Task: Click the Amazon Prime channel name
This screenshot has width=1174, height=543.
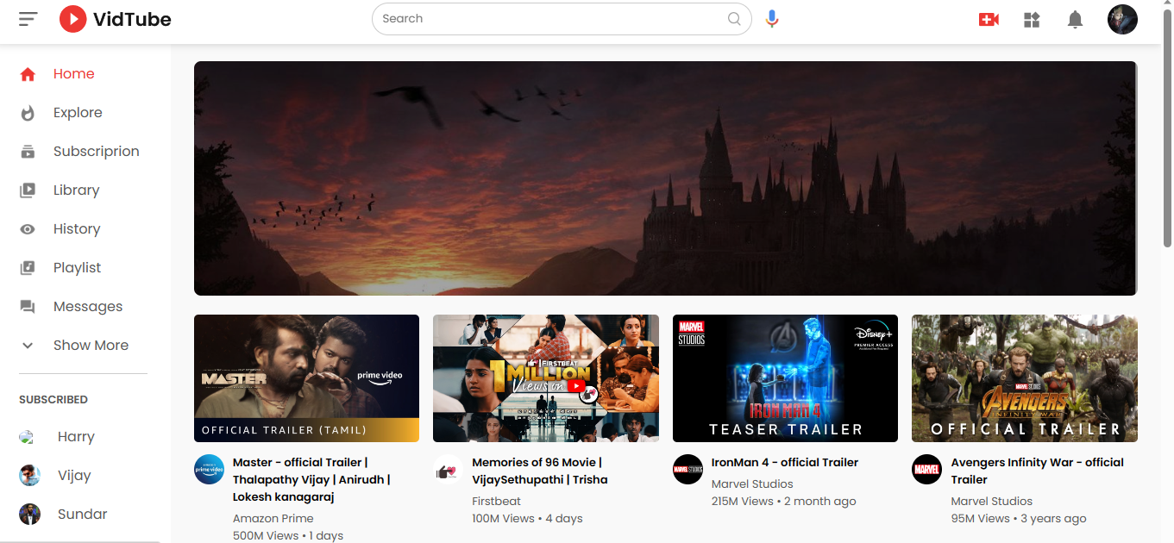Action: click(x=273, y=518)
